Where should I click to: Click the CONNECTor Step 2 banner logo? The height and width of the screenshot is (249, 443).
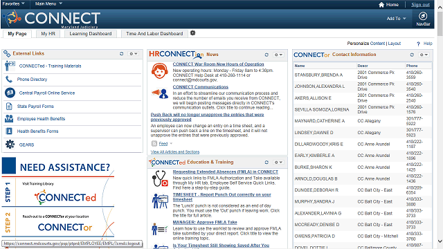coord(65,227)
